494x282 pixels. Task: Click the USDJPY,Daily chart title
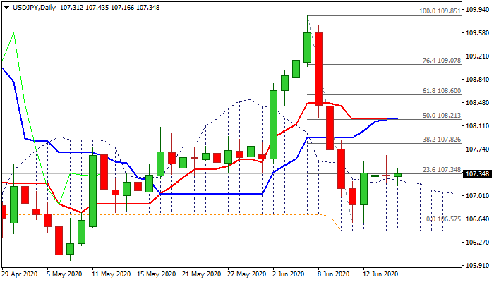click(x=31, y=7)
